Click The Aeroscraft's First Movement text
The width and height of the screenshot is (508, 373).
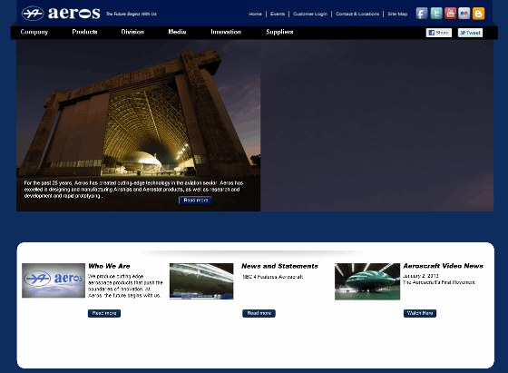(x=439, y=282)
